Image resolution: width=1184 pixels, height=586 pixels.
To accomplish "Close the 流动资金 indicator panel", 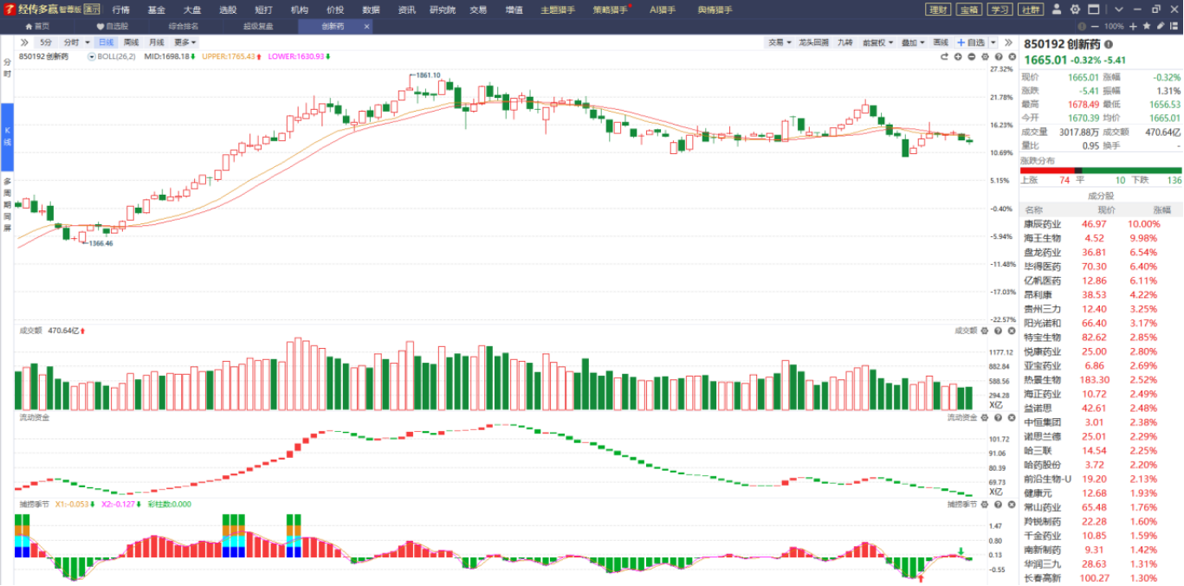I will pos(1010,417).
